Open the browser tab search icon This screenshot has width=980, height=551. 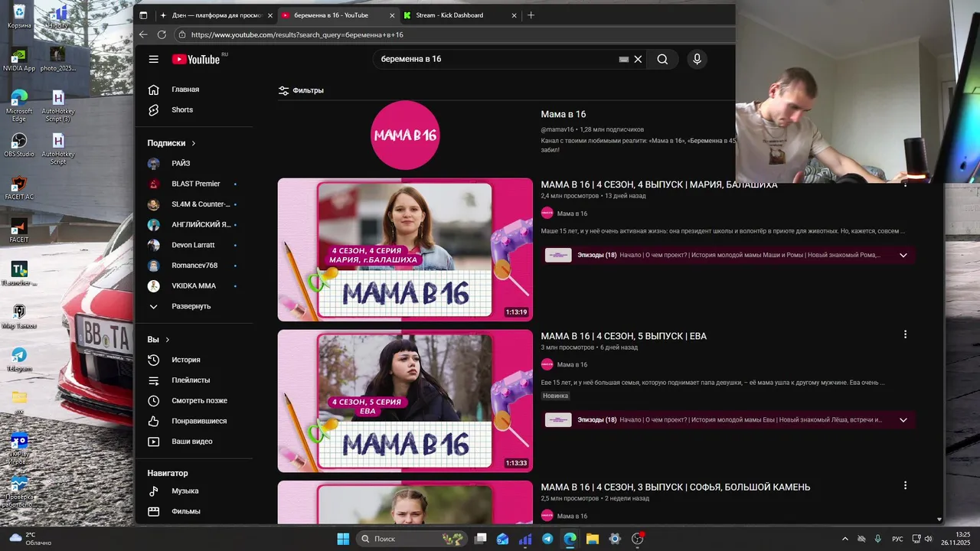pos(143,15)
